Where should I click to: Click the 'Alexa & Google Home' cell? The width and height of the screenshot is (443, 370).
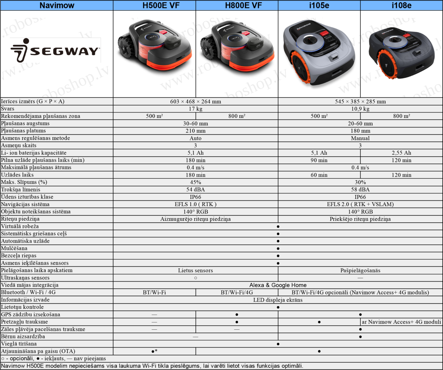coord(278,285)
